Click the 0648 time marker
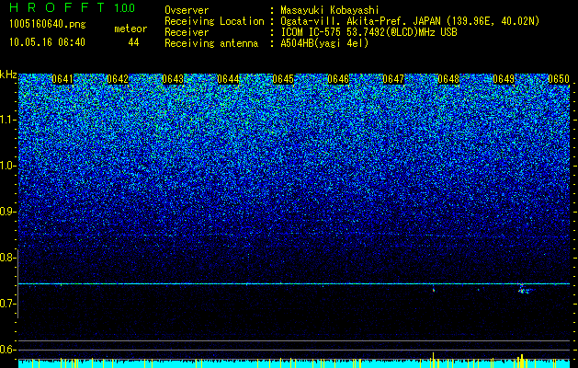 (448, 79)
